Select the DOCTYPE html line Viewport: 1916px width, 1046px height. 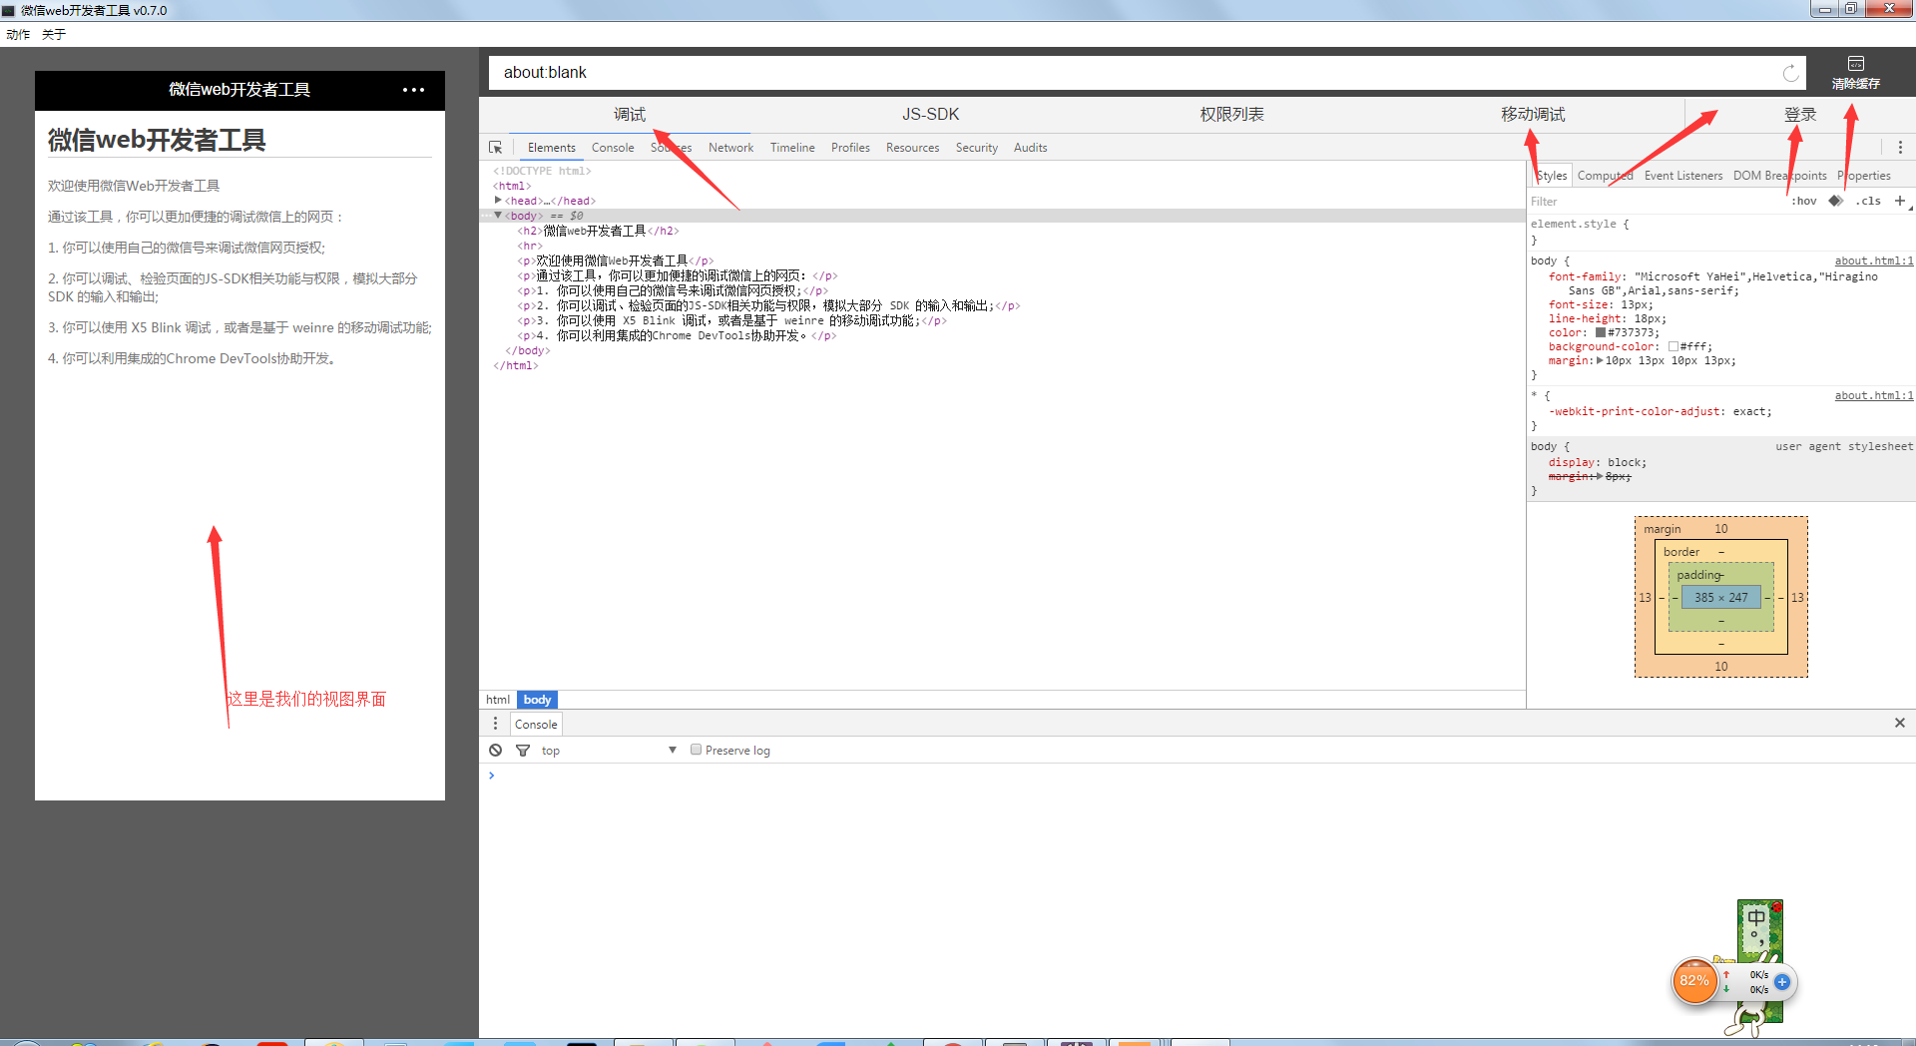[542, 171]
